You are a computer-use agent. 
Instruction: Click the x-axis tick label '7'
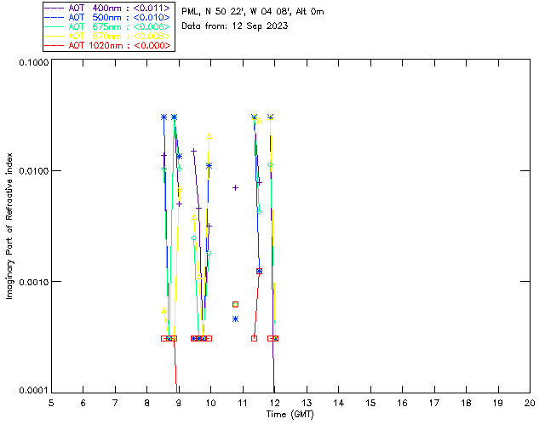point(115,403)
